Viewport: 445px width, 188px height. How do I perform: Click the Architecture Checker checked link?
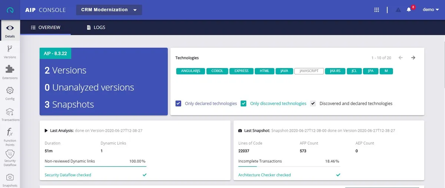264,175
